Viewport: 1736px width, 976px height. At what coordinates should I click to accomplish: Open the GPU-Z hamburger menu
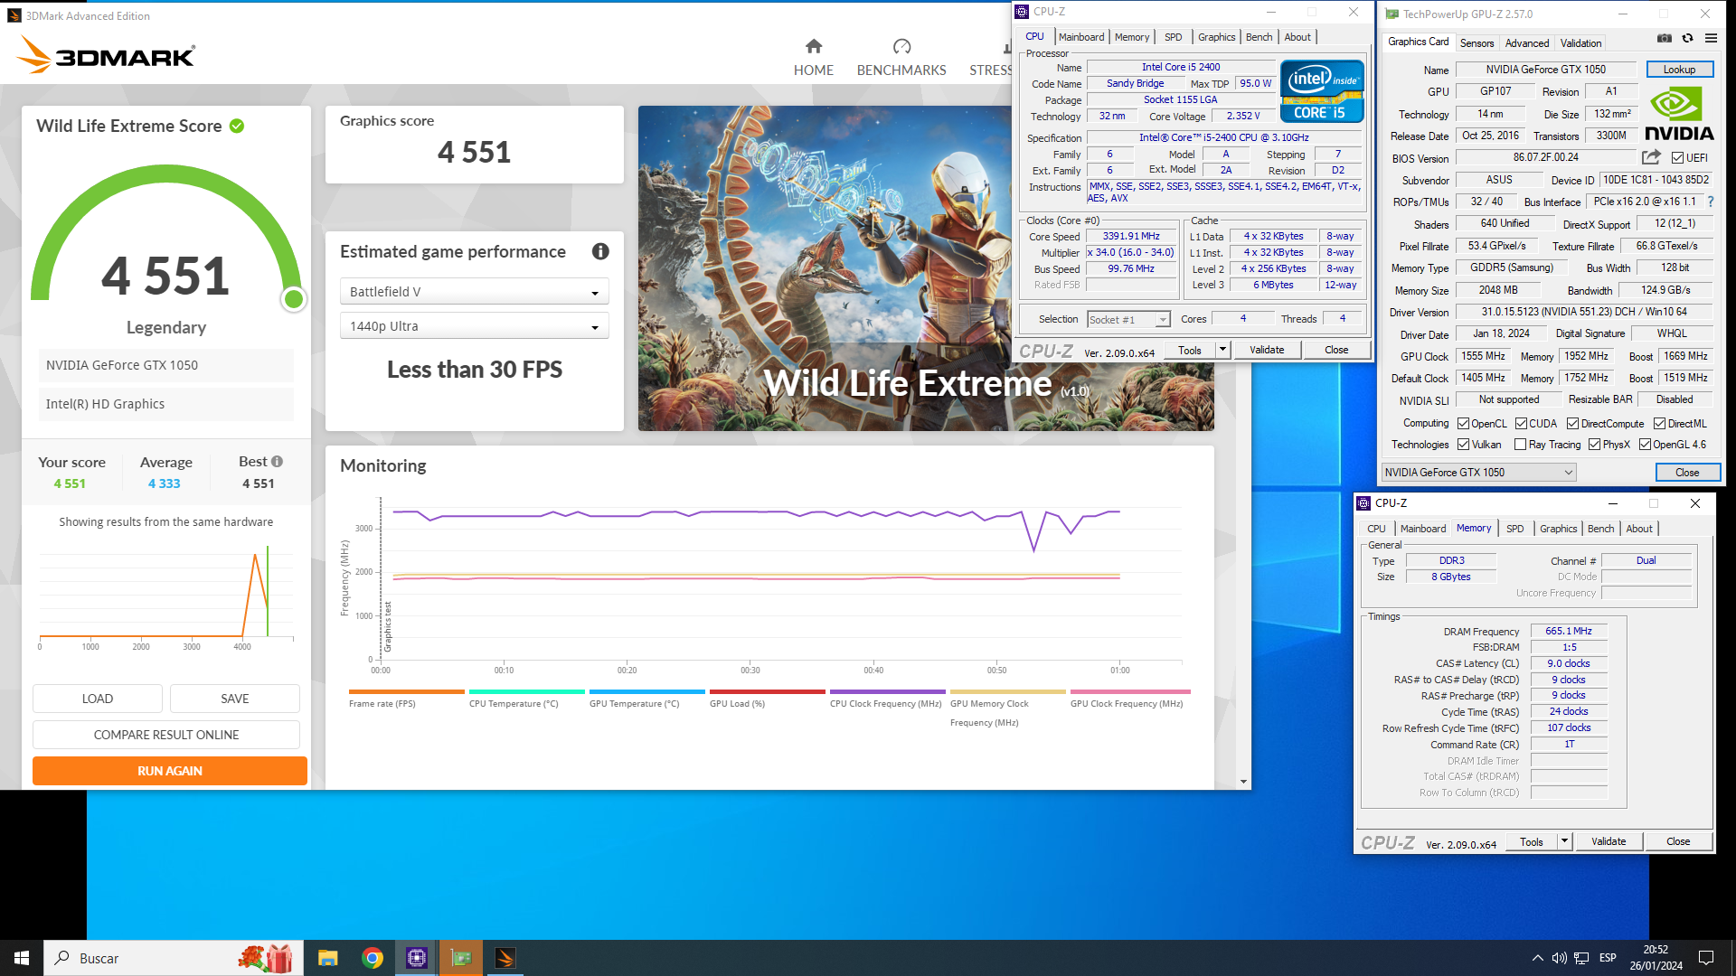[x=1711, y=39]
